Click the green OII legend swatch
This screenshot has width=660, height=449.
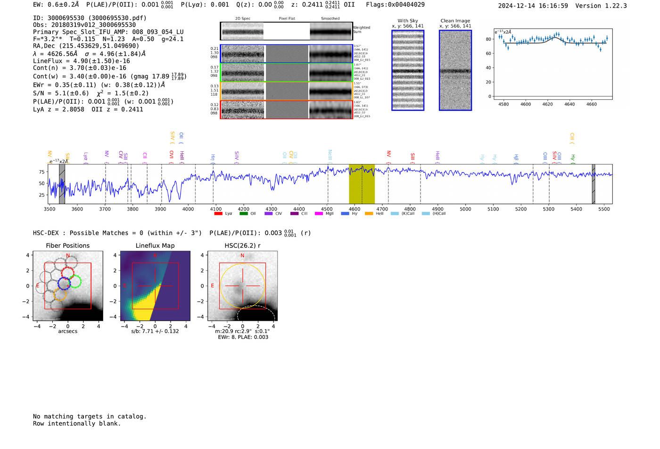[243, 214]
